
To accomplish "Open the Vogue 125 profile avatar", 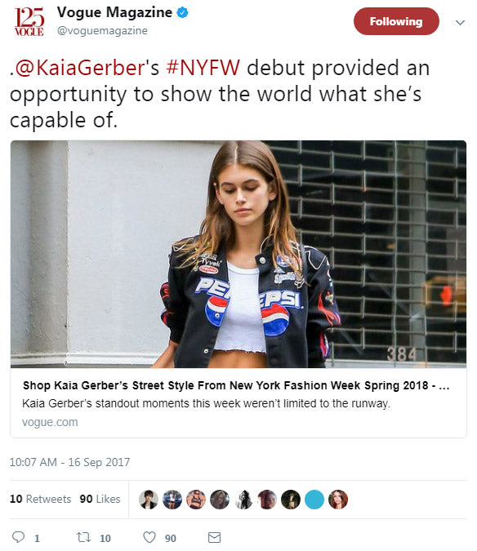I will 29,22.
